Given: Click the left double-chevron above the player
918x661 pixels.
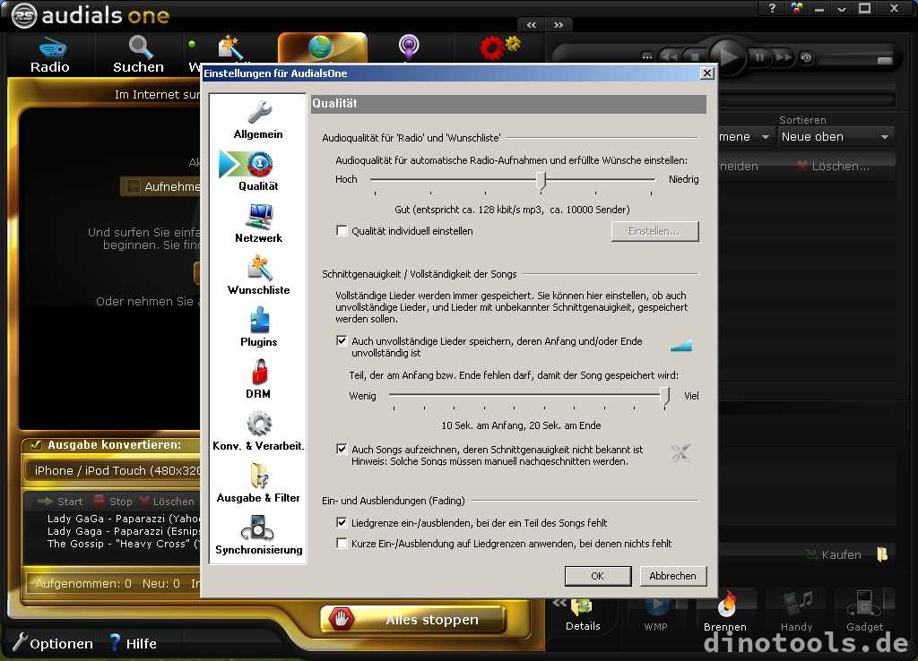Looking at the screenshot, I should click(531, 24).
